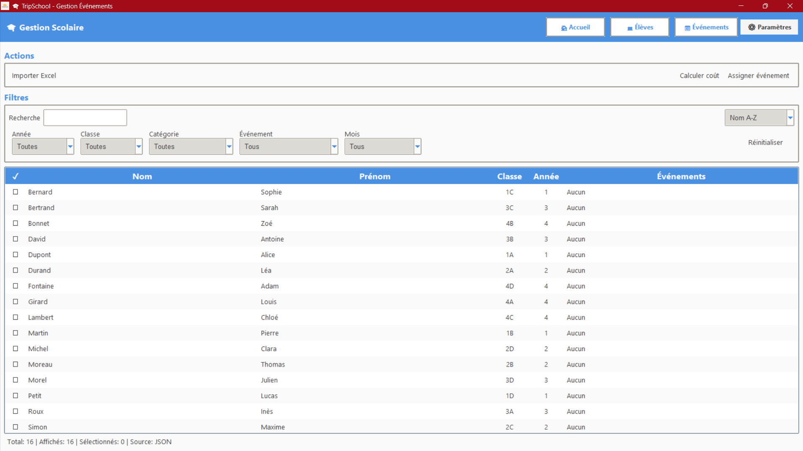Click Assigner événement
803x451 pixels.
pyautogui.click(x=758, y=76)
